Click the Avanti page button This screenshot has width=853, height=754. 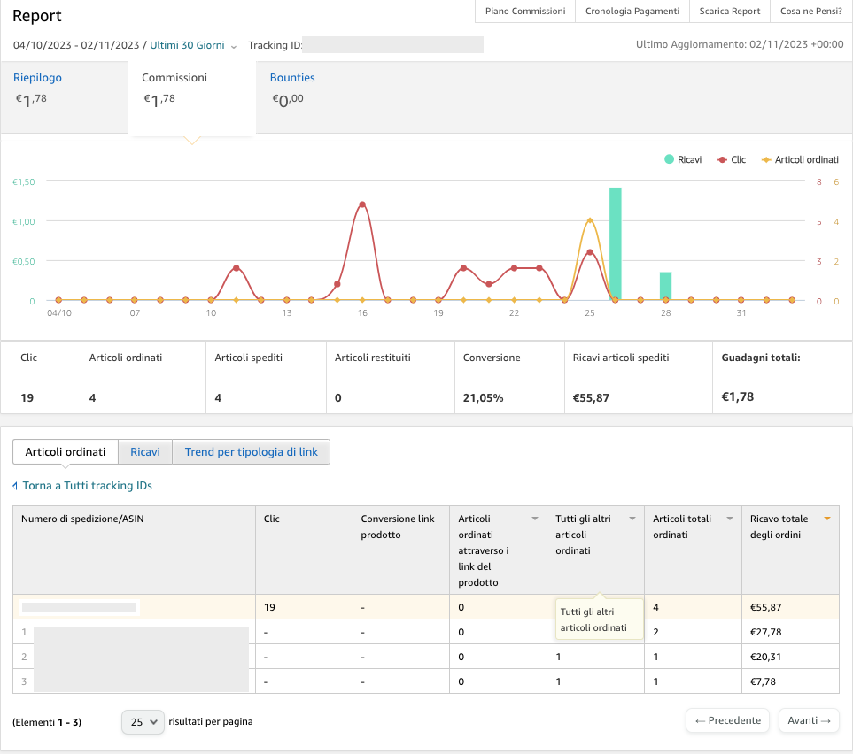[x=809, y=720]
